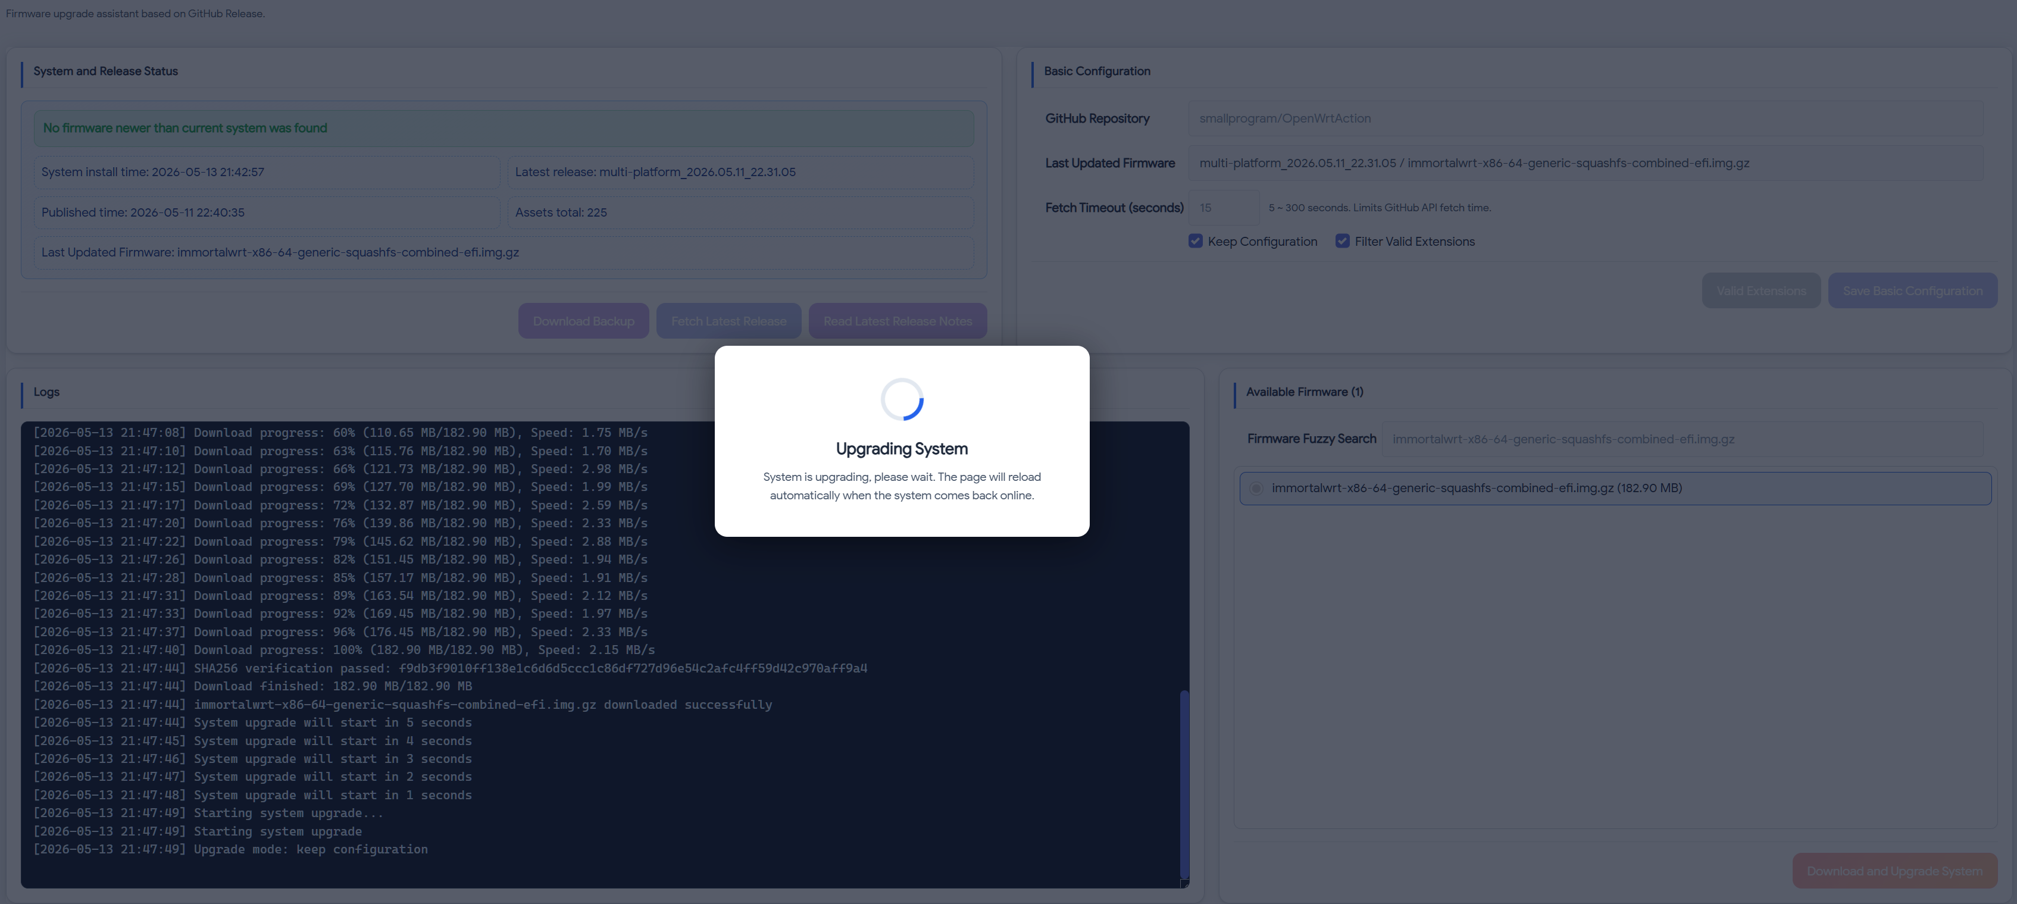Viewport: 2017px width, 904px height.
Task: Open Read Latest Release Notes
Action: point(898,321)
